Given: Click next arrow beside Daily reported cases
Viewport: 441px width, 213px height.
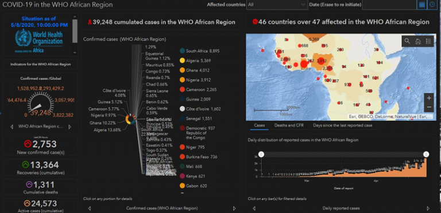Looking at the screenshot, I should click(x=428, y=208).
